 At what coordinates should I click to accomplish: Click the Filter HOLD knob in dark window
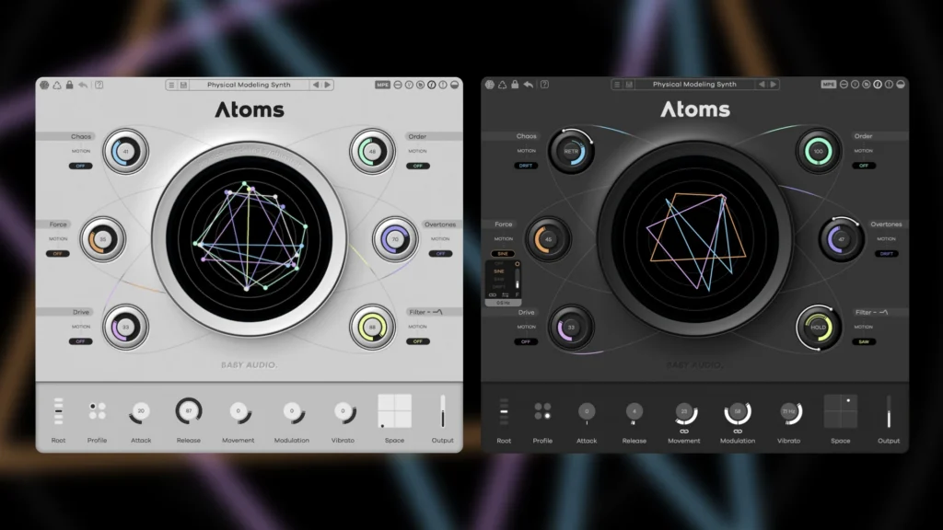coord(819,328)
